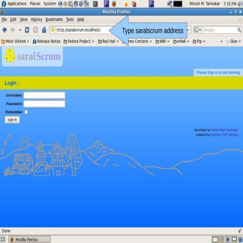Expand the Most Visited bookmarks folder
This screenshot has width=243, height=243.
pyautogui.click(x=15, y=42)
